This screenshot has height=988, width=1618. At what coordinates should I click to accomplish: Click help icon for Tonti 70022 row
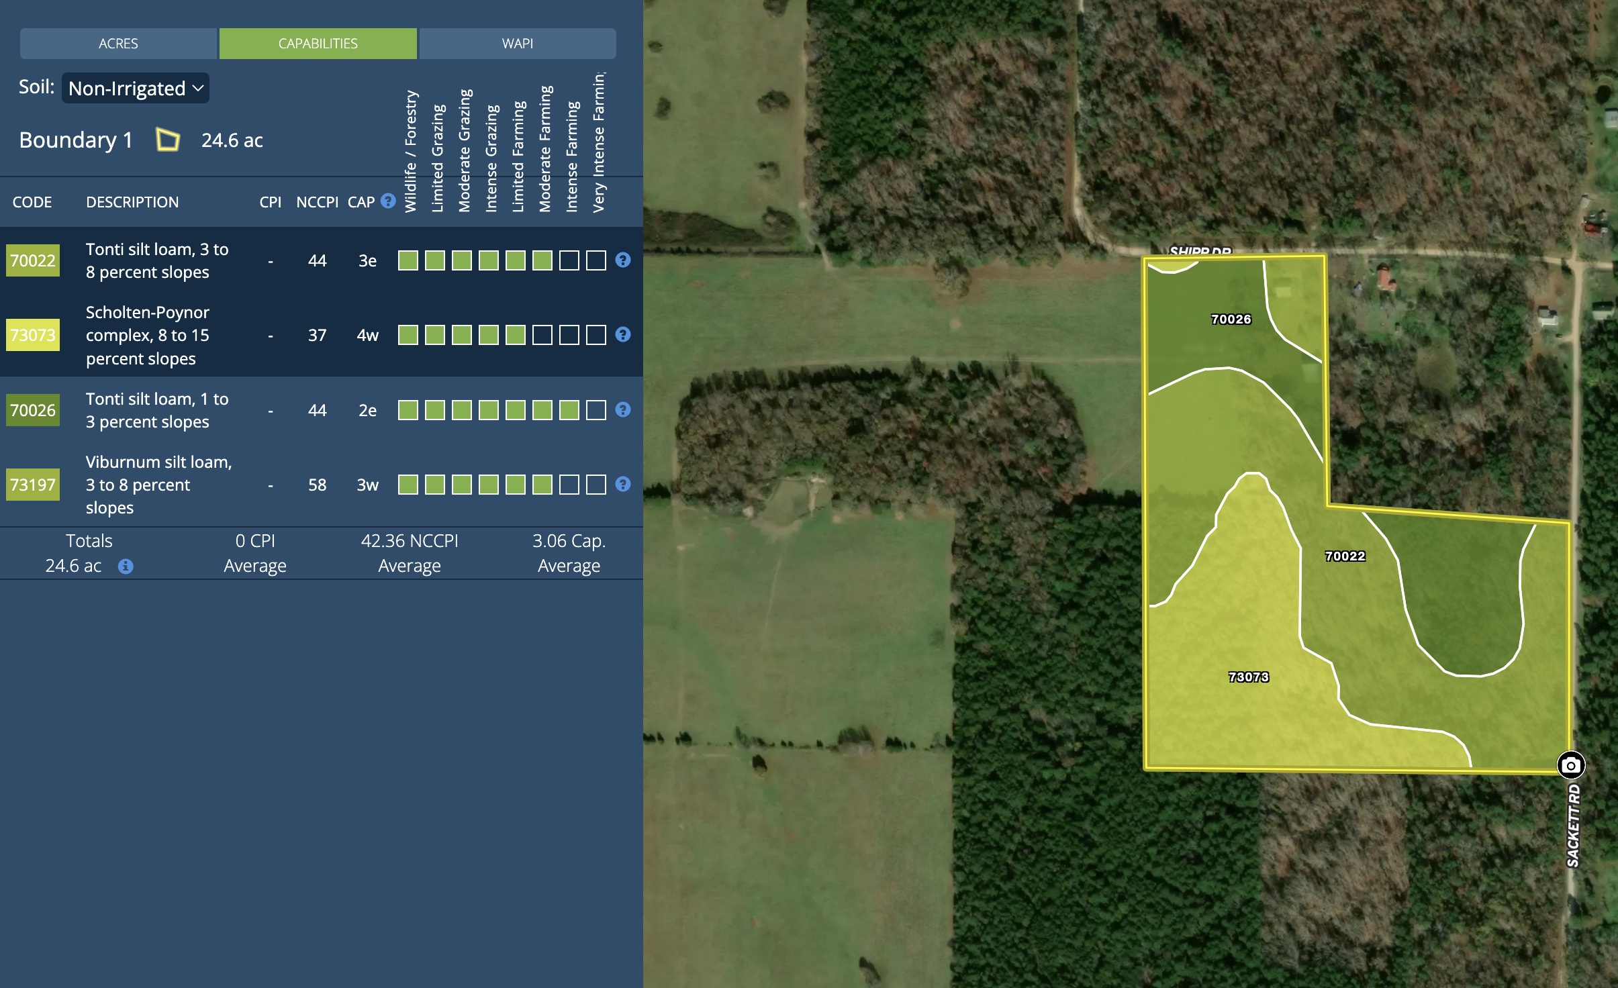[623, 260]
